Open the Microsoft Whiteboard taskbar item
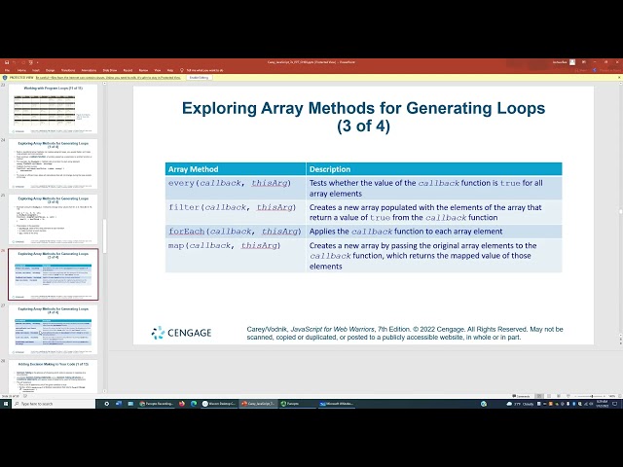This screenshot has width=623, height=467. pos(337,404)
